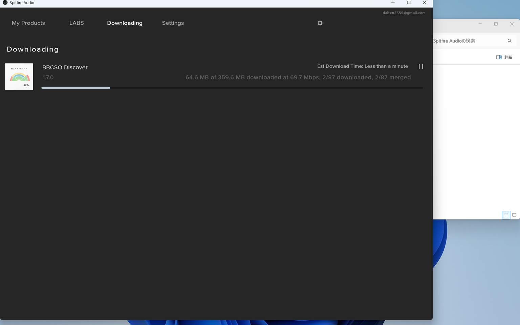
Task: Open the My Products tab
Action: pyautogui.click(x=28, y=23)
